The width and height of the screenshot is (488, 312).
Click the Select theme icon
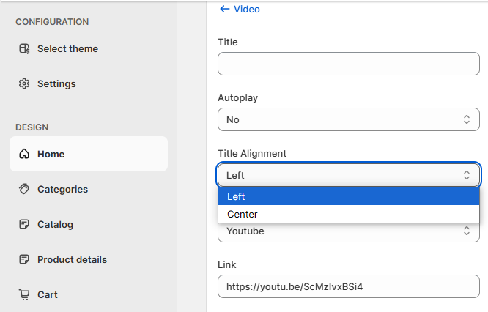pyautogui.click(x=24, y=49)
